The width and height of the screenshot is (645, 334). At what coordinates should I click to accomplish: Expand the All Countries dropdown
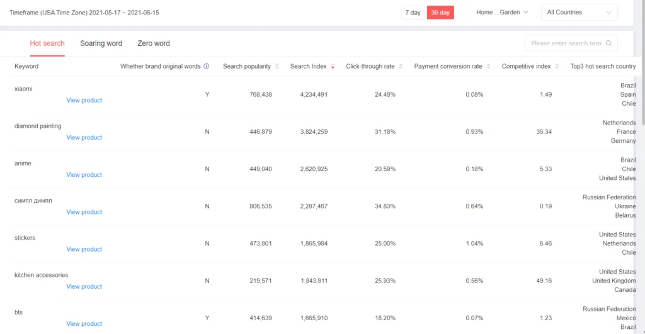(579, 13)
